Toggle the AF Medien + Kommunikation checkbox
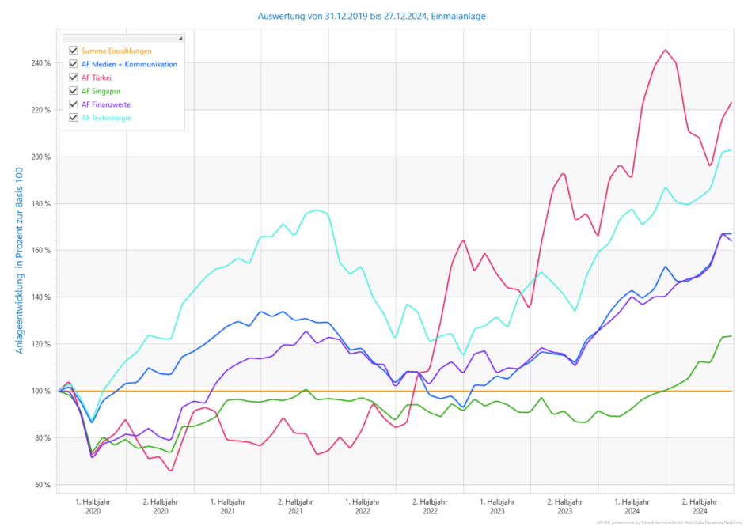 pyautogui.click(x=74, y=64)
